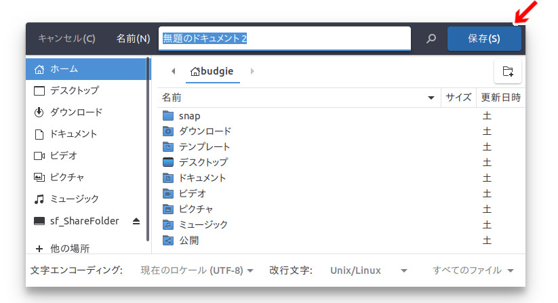Eject the sf_ShareFolder drive
The width and height of the screenshot is (558, 303).
(x=136, y=221)
